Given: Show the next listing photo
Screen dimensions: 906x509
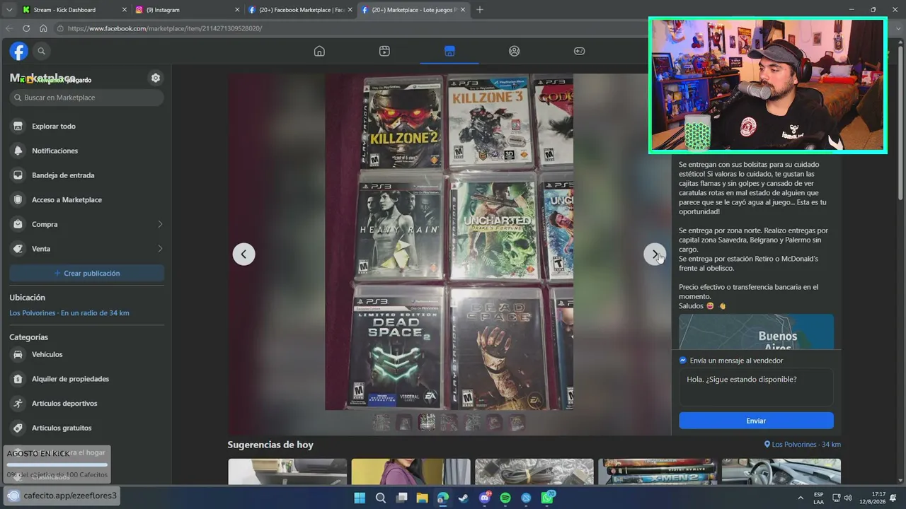Looking at the screenshot, I should click(655, 254).
